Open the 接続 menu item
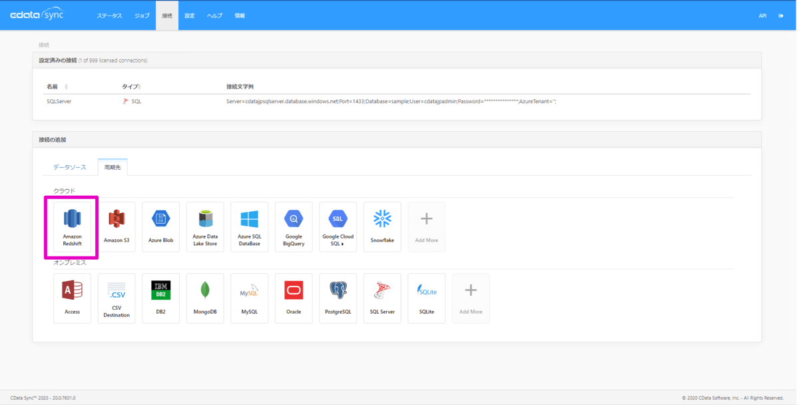The width and height of the screenshot is (799, 405). tap(167, 15)
